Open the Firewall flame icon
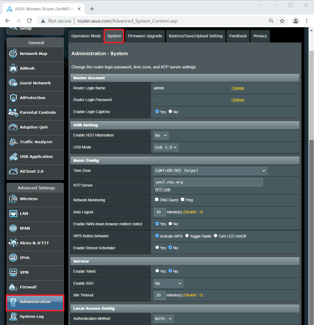This screenshot has width=314, height=325. click(13, 287)
